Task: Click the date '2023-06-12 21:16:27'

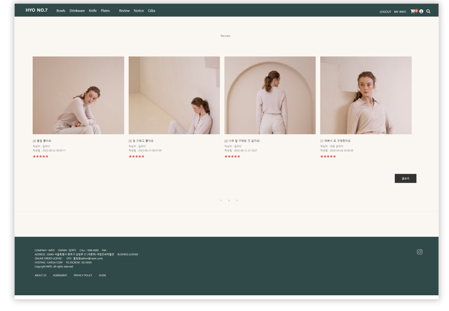Action: 246,150
